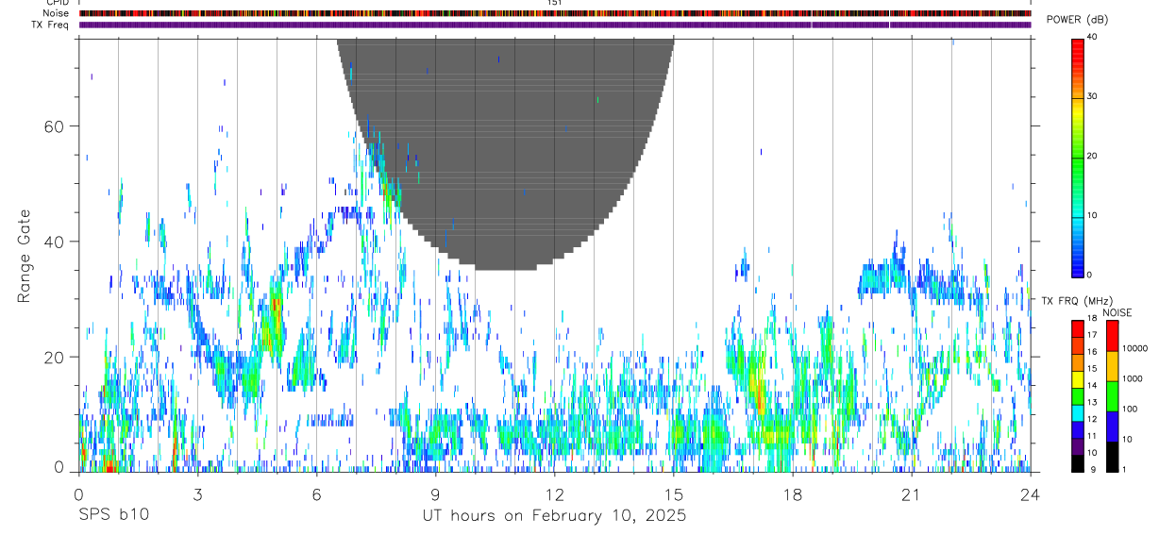
Task: Click the 20 label on POWER scale
Action: [1094, 156]
